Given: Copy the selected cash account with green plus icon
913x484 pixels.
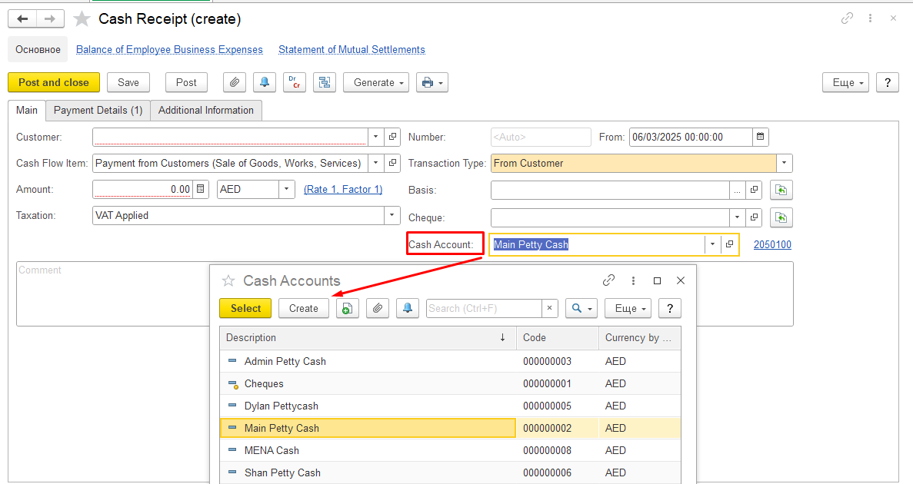Looking at the screenshot, I should point(347,308).
